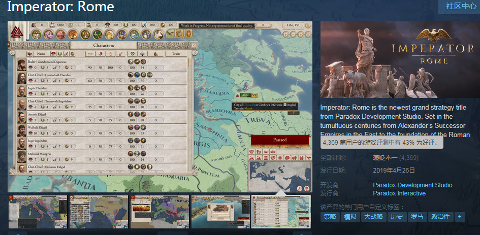
Task: Click the release date 2019年4月26日
Action: click(x=394, y=171)
